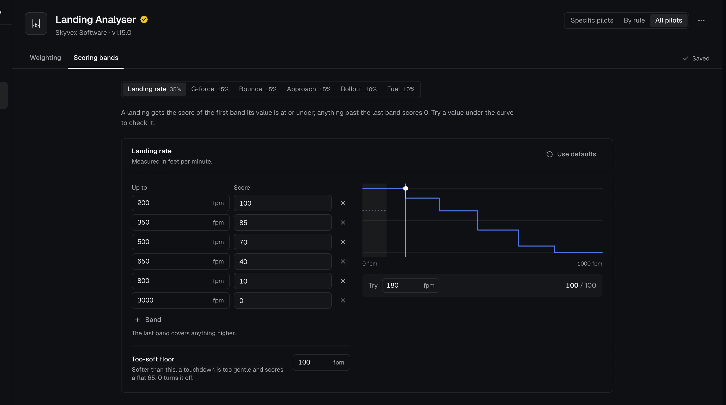Click the 800 fpm Up to field
The image size is (726, 405).
(180, 281)
